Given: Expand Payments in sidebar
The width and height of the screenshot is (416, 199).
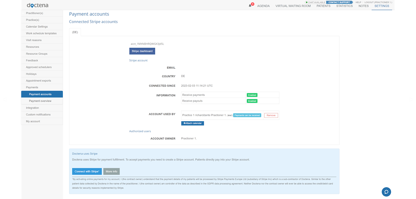Looking at the screenshot, I should [42, 88].
